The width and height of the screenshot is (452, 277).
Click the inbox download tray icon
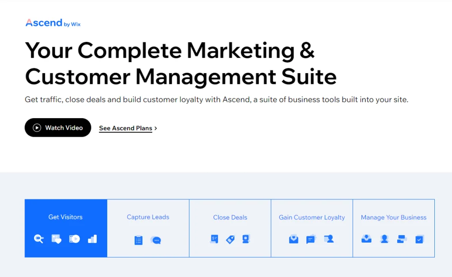(x=366, y=239)
